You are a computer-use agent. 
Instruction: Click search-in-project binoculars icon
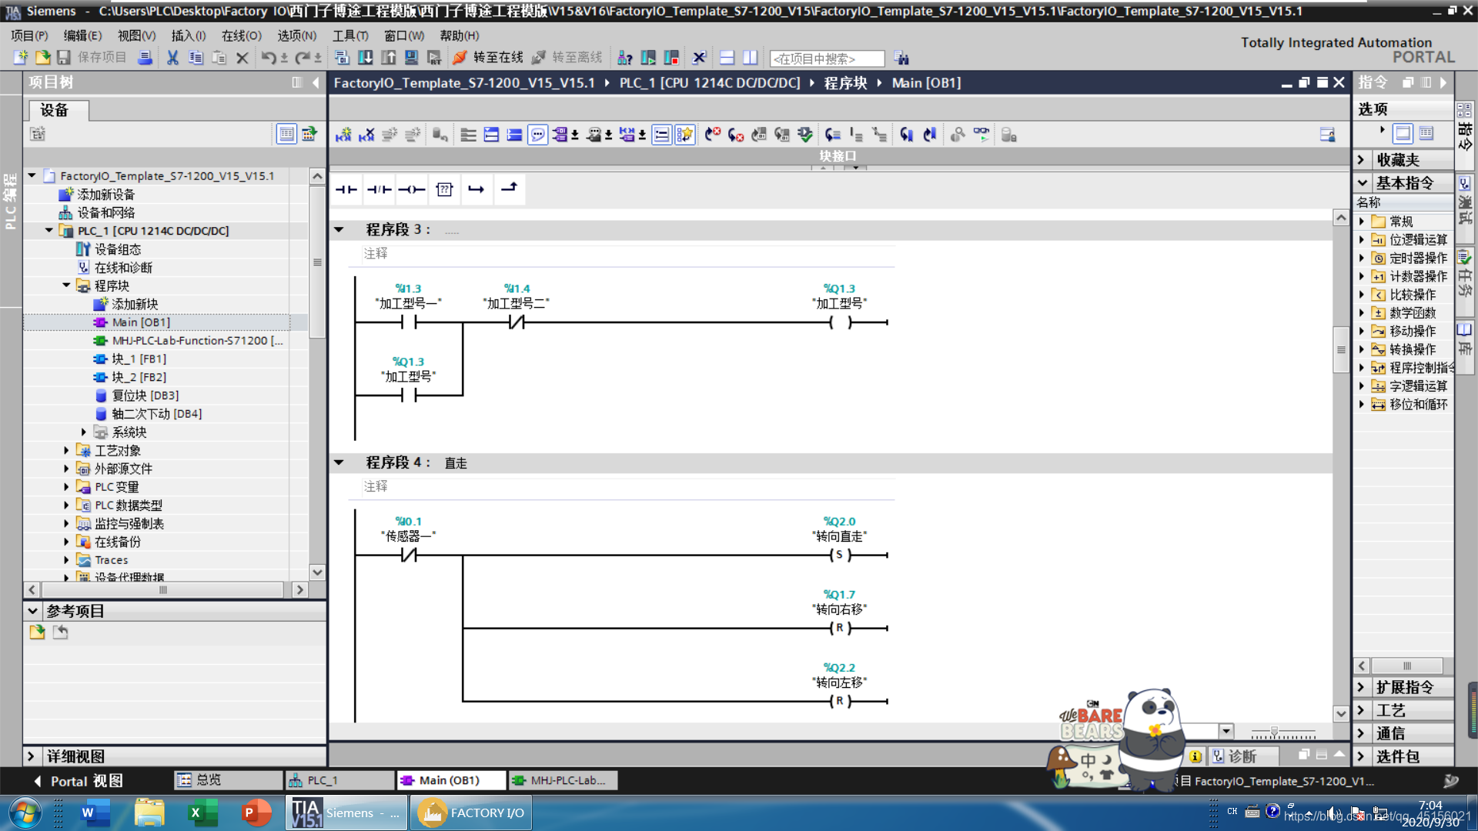point(901,58)
